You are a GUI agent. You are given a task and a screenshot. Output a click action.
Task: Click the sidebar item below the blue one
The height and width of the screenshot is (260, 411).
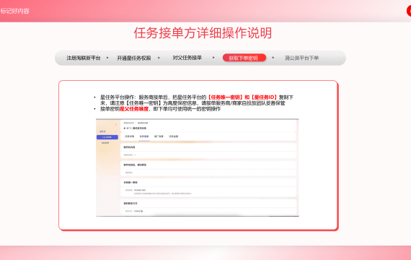coord(105,143)
